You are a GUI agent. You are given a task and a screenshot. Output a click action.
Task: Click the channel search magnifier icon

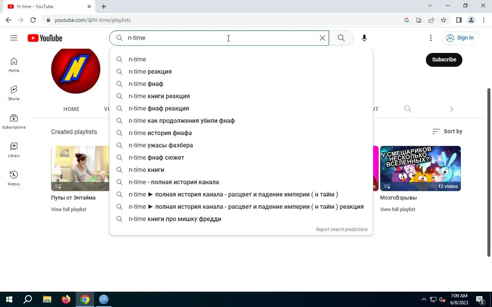click(408, 109)
